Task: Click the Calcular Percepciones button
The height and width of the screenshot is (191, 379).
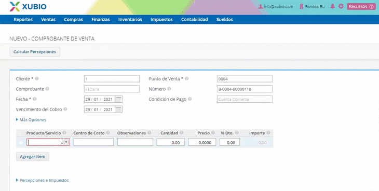Action: pos(35,52)
